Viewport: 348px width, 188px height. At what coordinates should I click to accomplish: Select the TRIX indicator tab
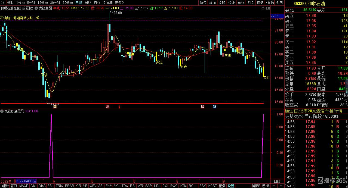tap(59, 186)
